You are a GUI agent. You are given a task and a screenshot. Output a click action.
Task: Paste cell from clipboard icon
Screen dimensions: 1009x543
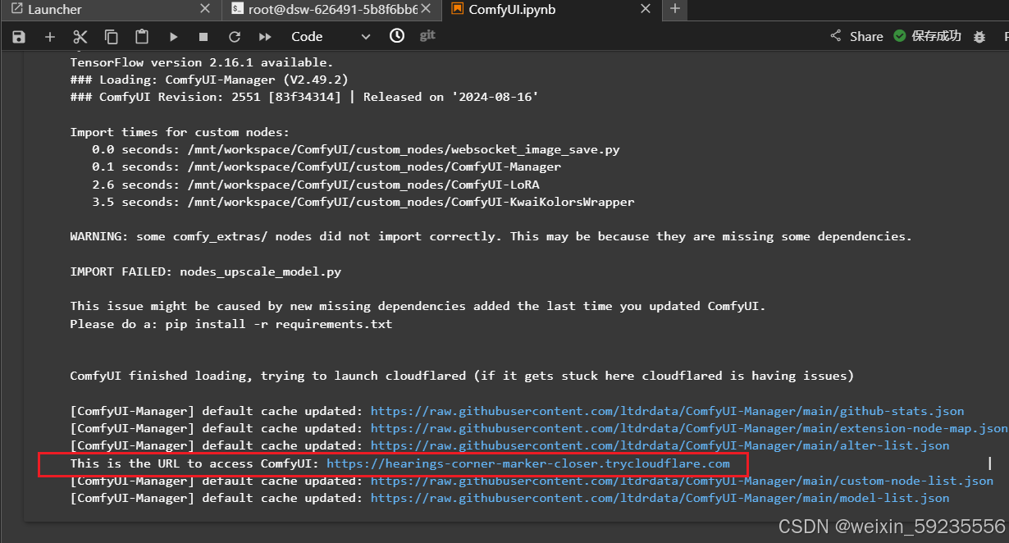click(142, 37)
